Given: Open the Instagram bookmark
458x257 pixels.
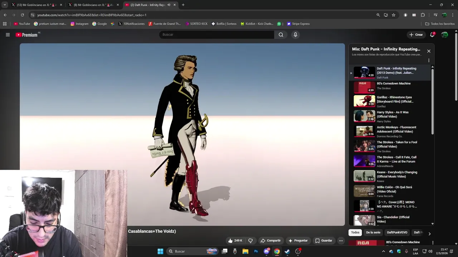Looking at the screenshot, I should 79,24.
